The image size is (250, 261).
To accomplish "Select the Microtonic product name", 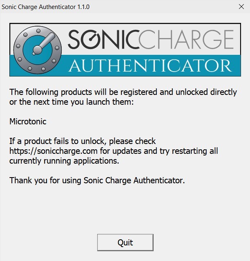I will pyautogui.click(x=28, y=122).
